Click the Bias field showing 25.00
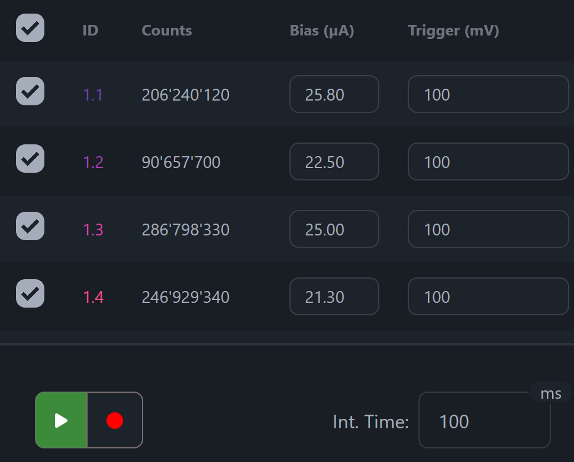The height and width of the screenshot is (462, 574). (x=334, y=230)
